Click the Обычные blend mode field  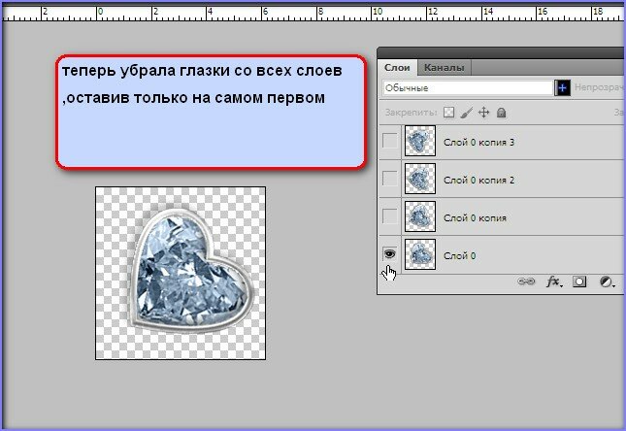click(x=466, y=88)
